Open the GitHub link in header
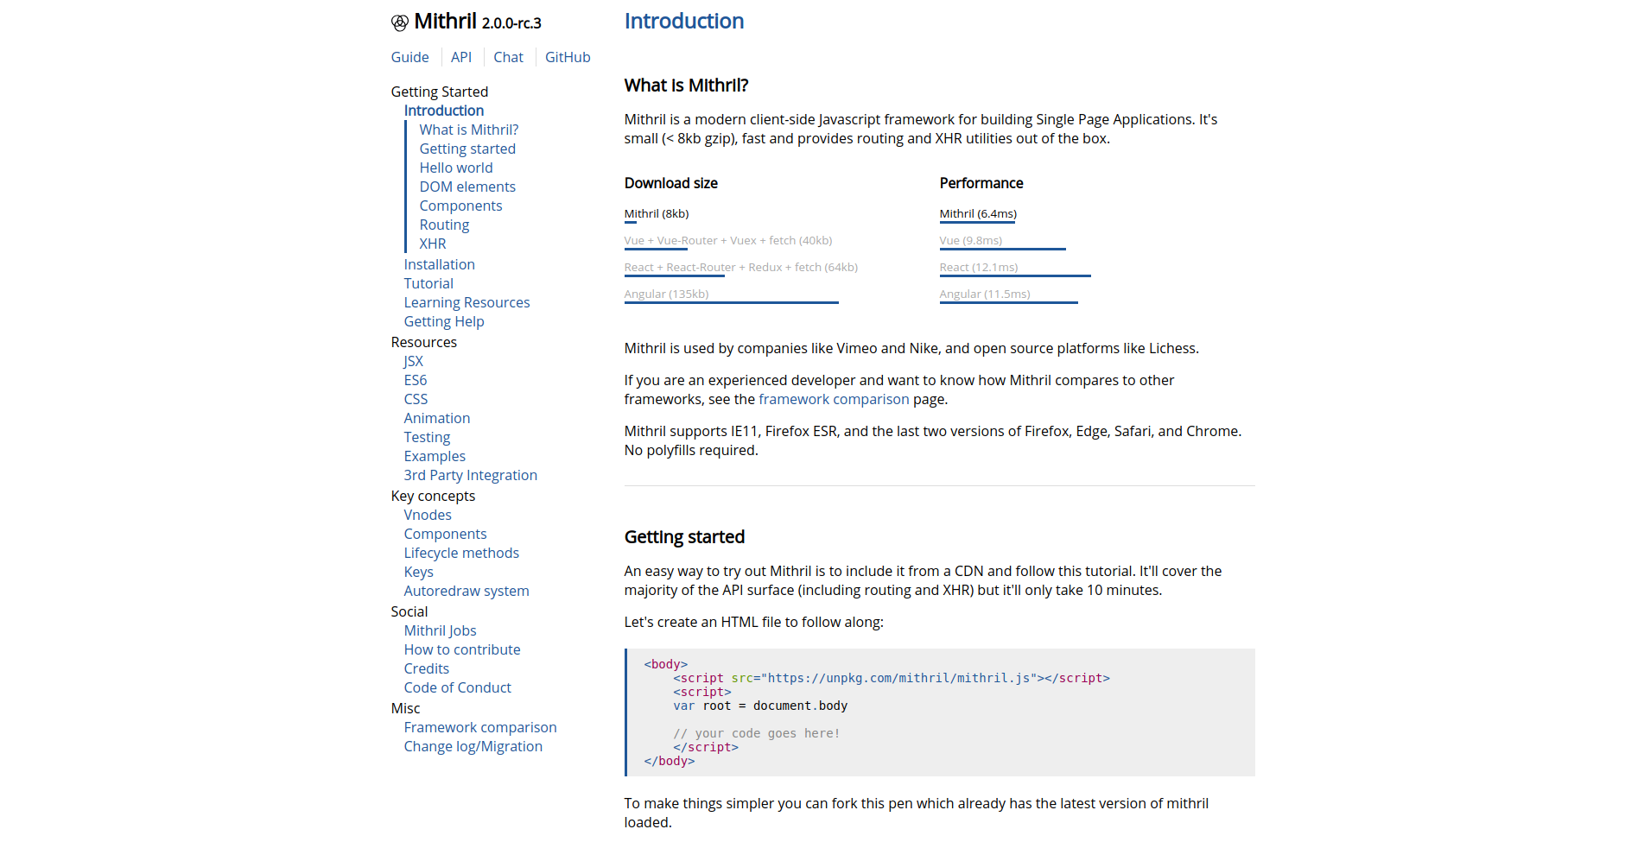The width and height of the screenshot is (1644, 842). coord(568,57)
